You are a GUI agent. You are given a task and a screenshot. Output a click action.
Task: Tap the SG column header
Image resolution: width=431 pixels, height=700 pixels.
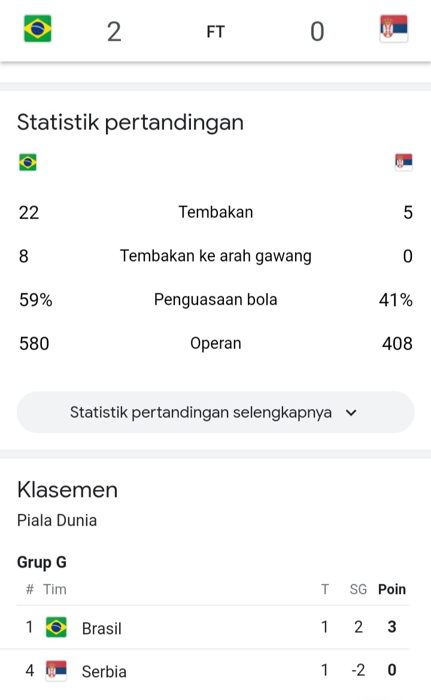(358, 589)
